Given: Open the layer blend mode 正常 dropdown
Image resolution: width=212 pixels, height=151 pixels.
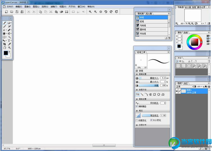Looking at the screenshot, I should pos(185,87).
